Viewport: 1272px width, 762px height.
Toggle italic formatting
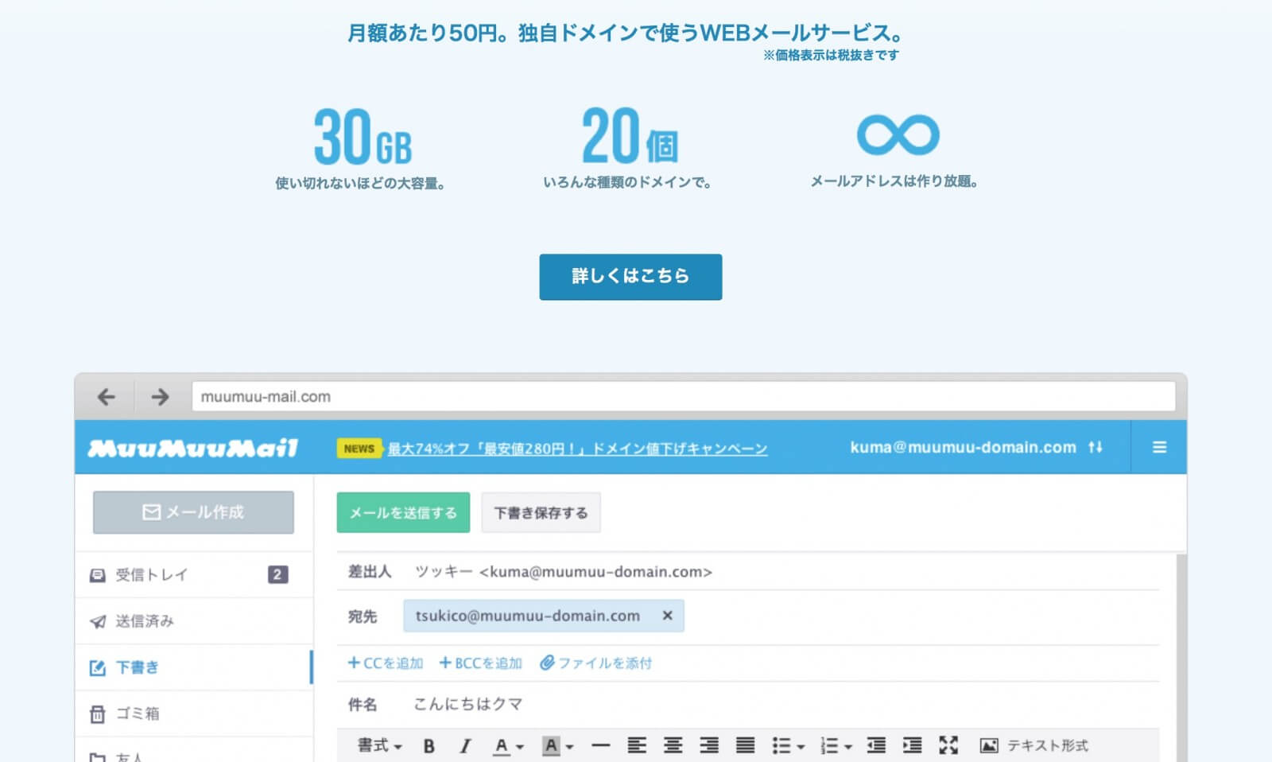[x=465, y=746]
